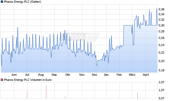The width and height of the screenshot is (169, 101).
Task: Click the 0,34 price axis value
Action: tap(161, 14)
